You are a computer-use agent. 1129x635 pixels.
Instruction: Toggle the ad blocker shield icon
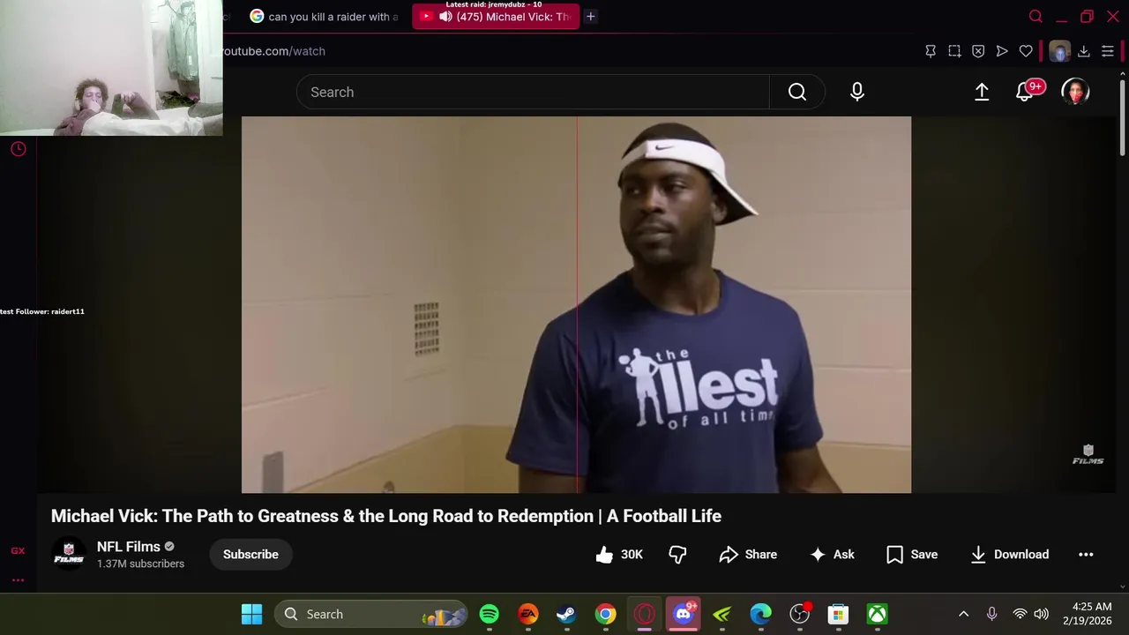point(978,51)
